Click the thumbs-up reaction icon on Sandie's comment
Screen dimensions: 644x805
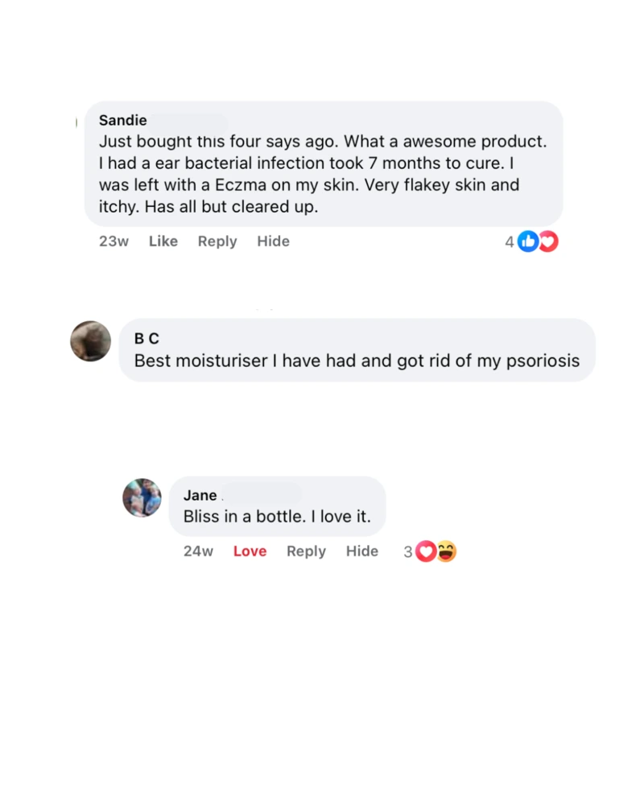point(528,241)
